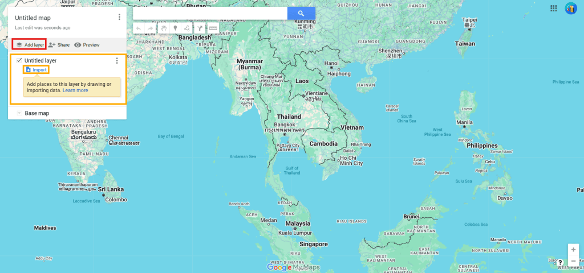Viewport: 584px width, 273px height.
Task: Click the Import link
Action: pyautogui.click(x=36, y=69)
